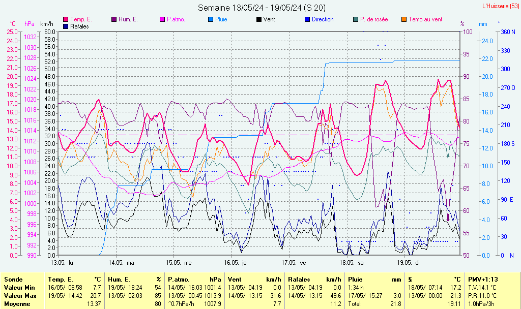The height and width of the screenshot is (309, 521).
Task: Click the rain Total value 21.8
Action: coord(395,304)
